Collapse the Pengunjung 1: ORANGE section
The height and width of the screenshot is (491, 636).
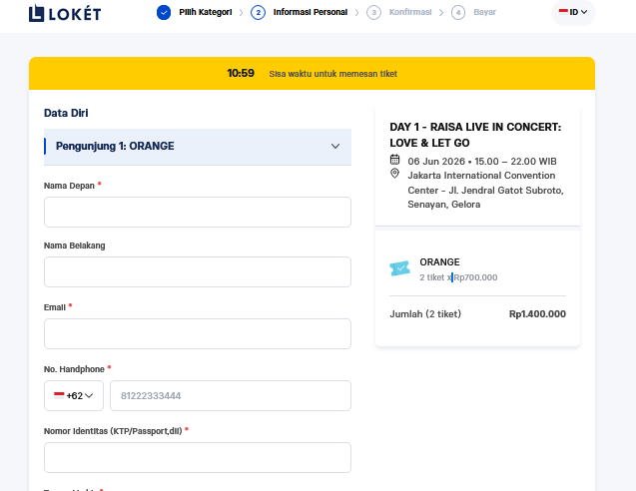tap(198, 147)
